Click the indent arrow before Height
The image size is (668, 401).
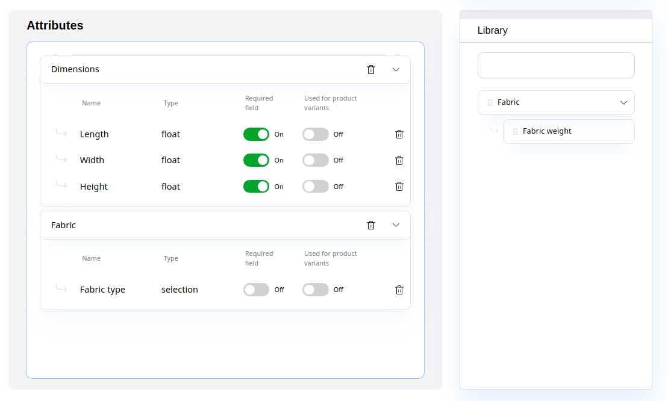(61, 185)
